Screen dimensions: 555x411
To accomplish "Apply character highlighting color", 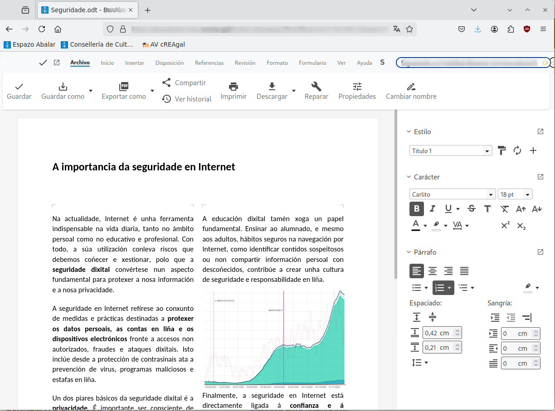I will (436, 225).
